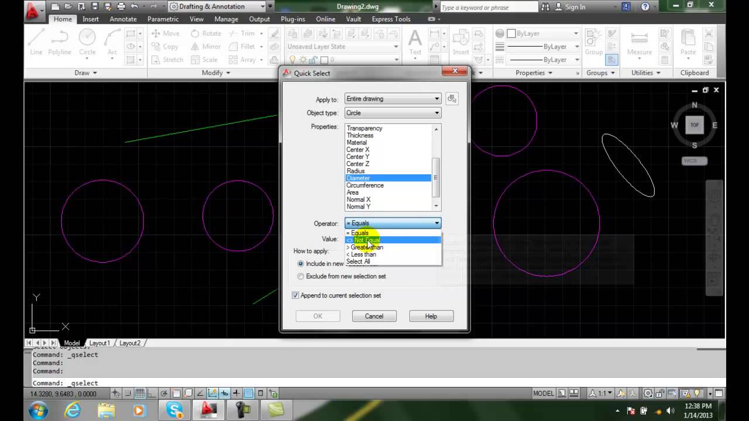Image resolution: width=749 pixels, height=421 pixels.
Task: Click the Undo arrow in quick access toolbar
Action: pos(134,6)
